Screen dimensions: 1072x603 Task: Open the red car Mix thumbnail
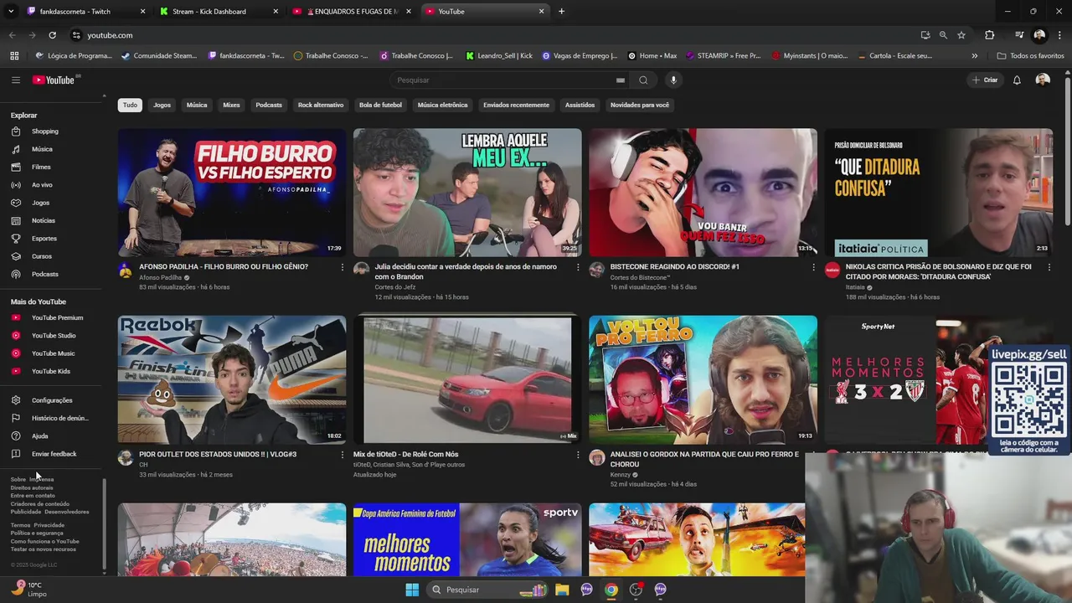467,379
